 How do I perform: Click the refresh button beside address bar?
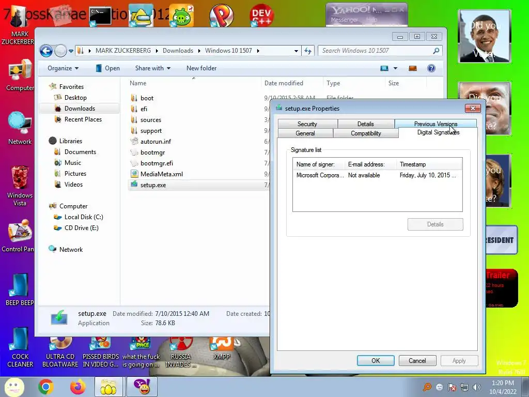tap(308, 51)
